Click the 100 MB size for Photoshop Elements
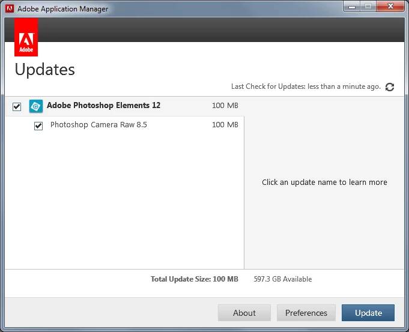409x332 pixels. pyautogui.click(x=225, y=106)
